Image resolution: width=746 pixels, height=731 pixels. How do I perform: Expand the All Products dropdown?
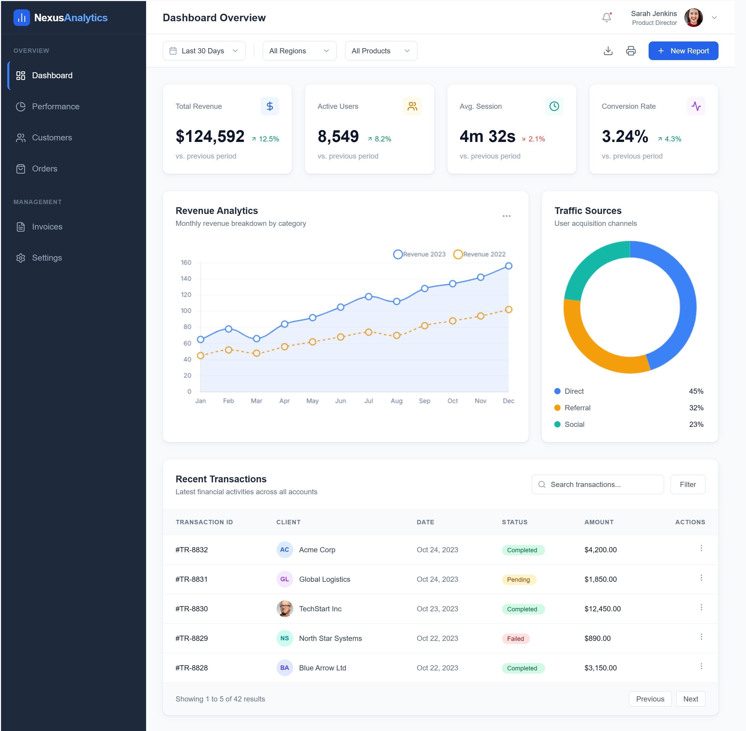point(381,51)
